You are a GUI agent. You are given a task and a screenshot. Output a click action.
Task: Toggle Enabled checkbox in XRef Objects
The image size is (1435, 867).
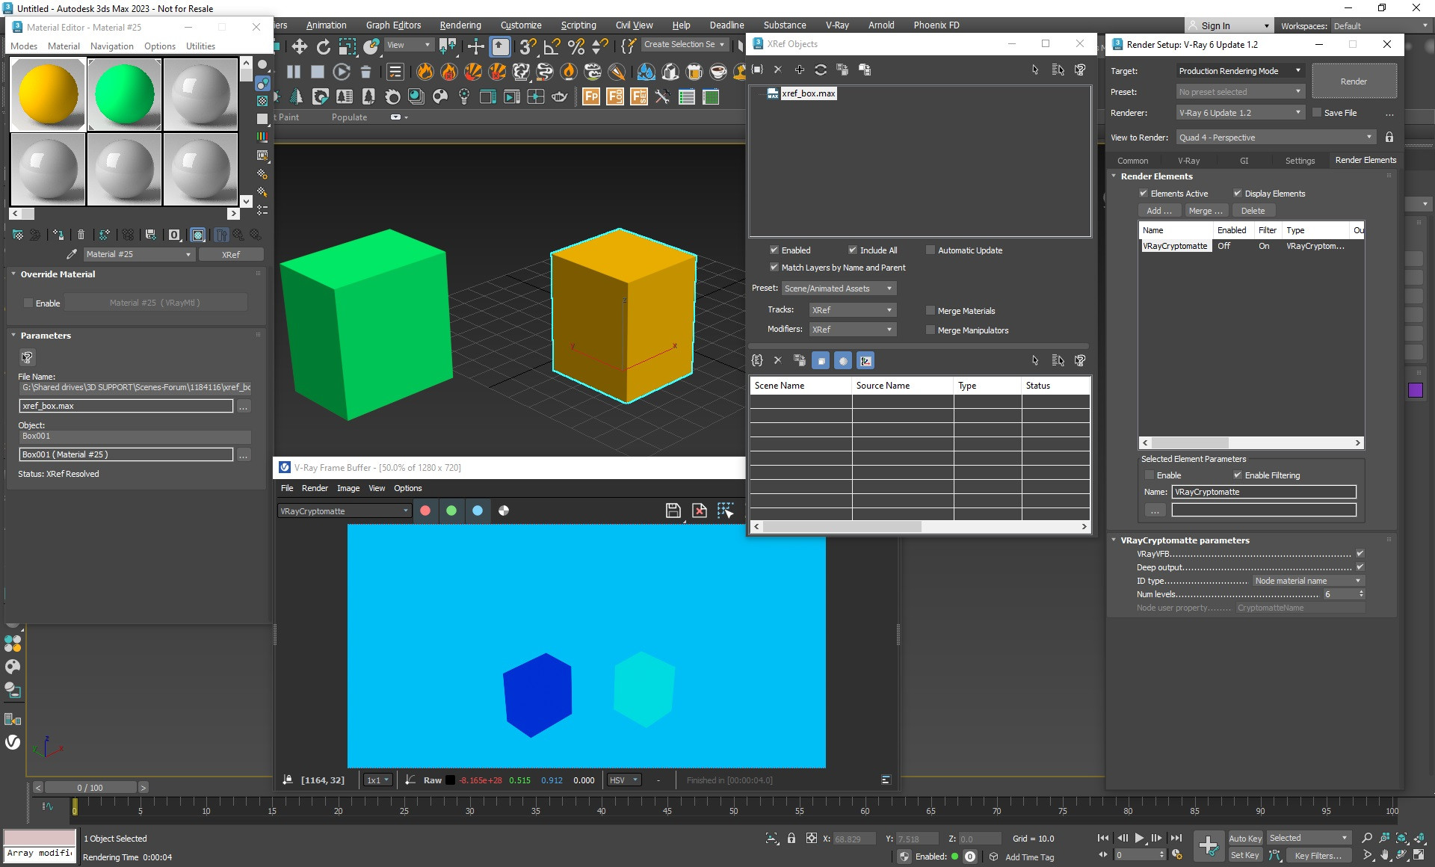774,250
